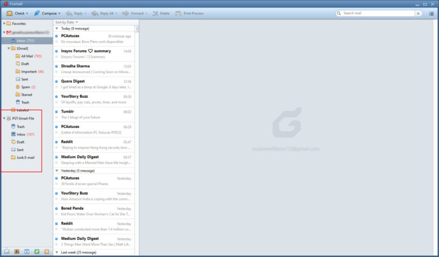Click the Gmail Draft folder icon

point(18,64)
